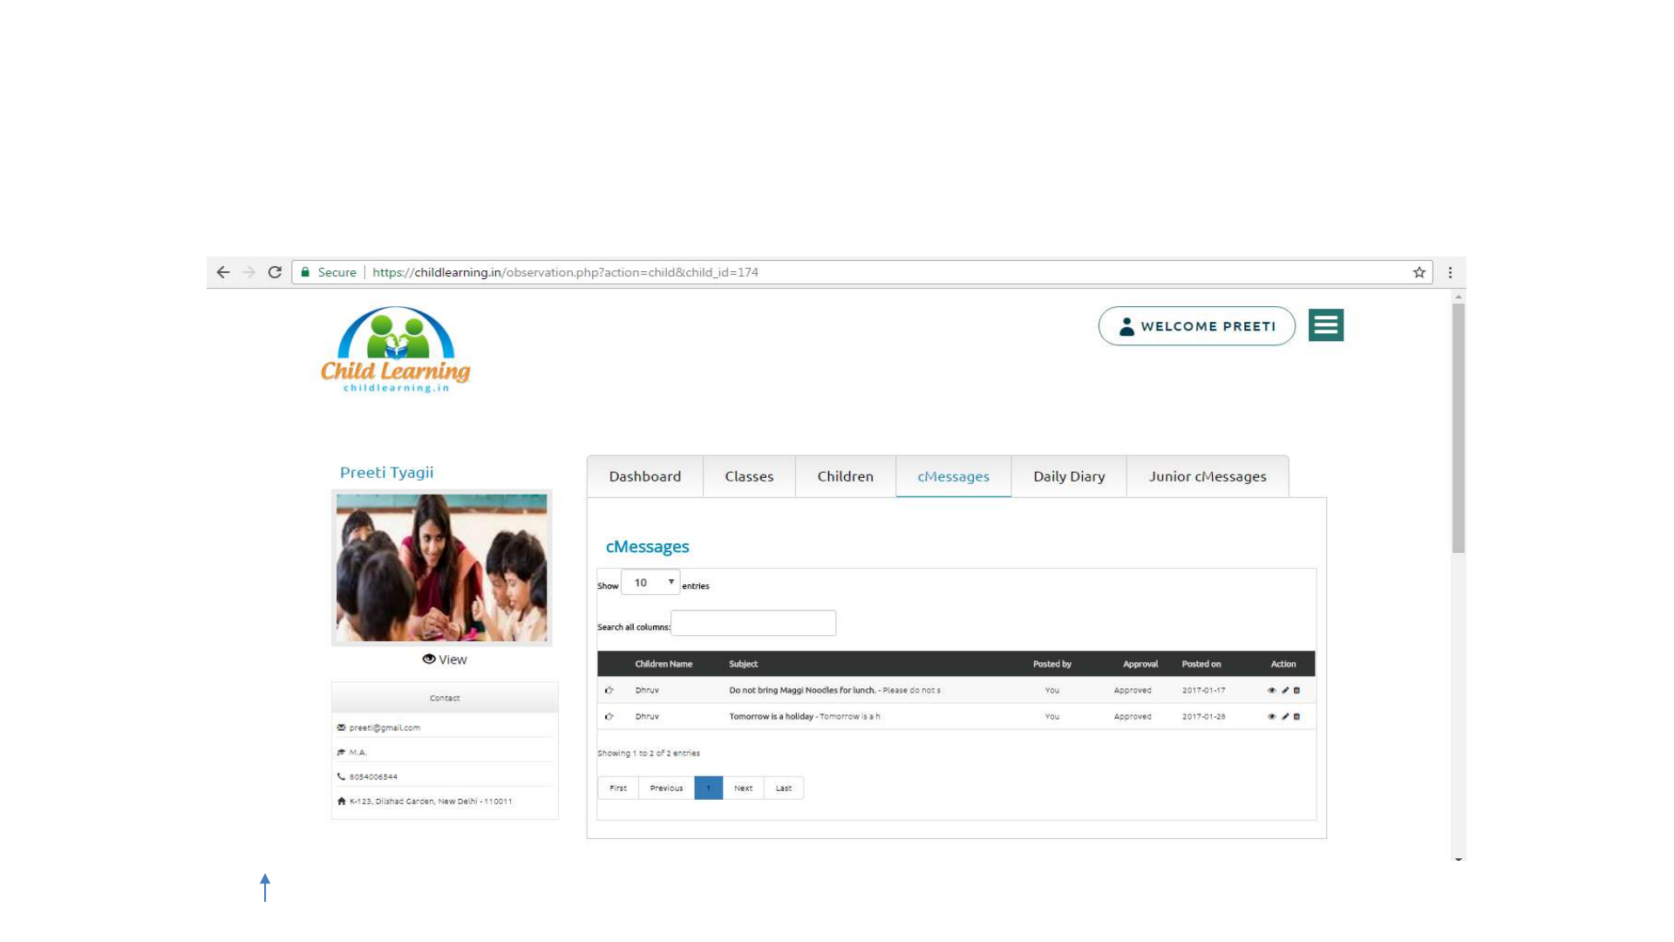Delete the Maggi Noodles message with the trash icon

(1296, 690)
